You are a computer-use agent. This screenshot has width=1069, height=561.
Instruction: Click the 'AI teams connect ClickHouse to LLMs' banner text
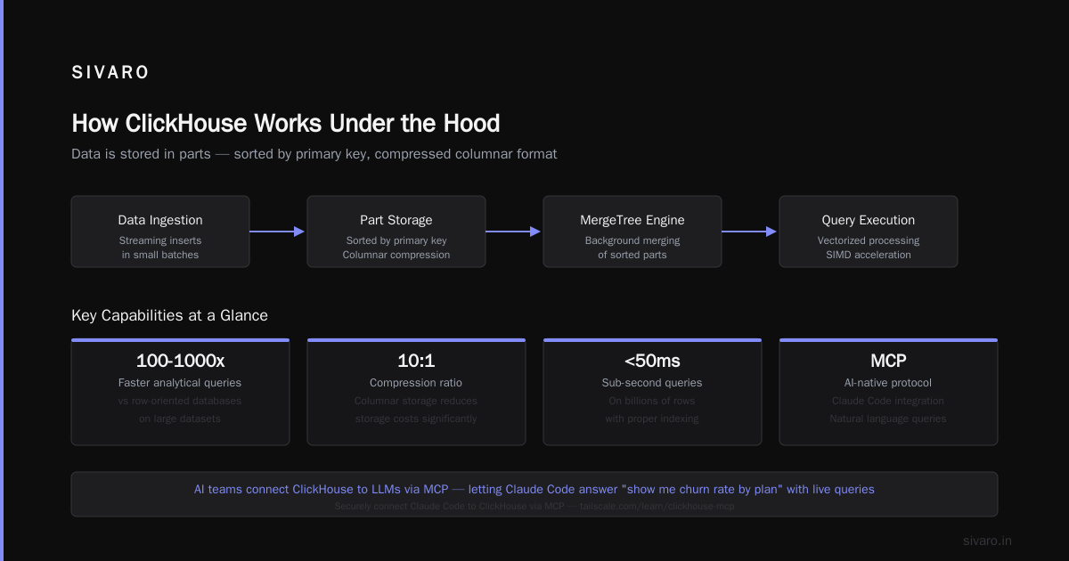pyautogui.click(x=534, y=489)
